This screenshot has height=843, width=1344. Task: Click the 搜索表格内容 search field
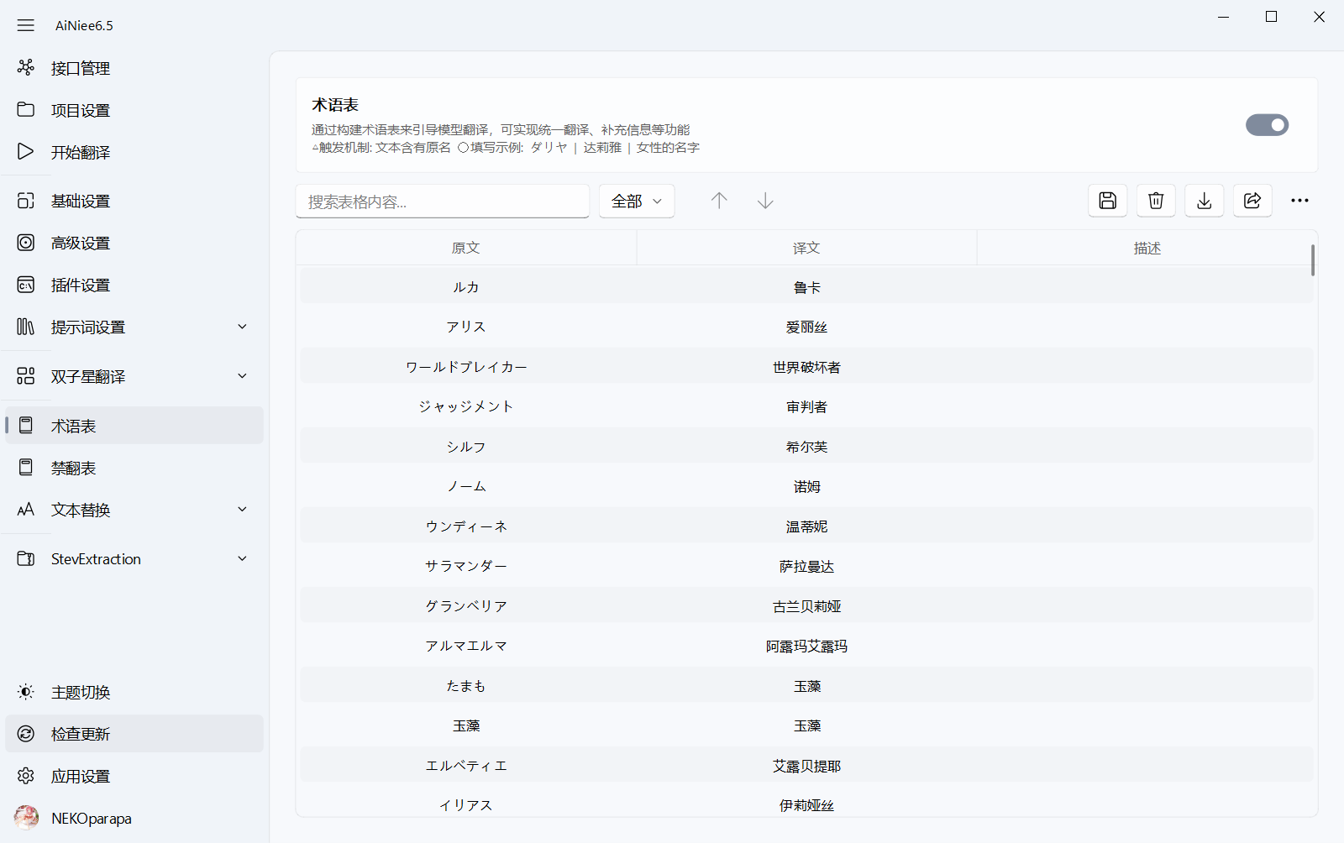pos(442,202)
